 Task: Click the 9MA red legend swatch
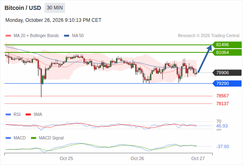point(28,115)
